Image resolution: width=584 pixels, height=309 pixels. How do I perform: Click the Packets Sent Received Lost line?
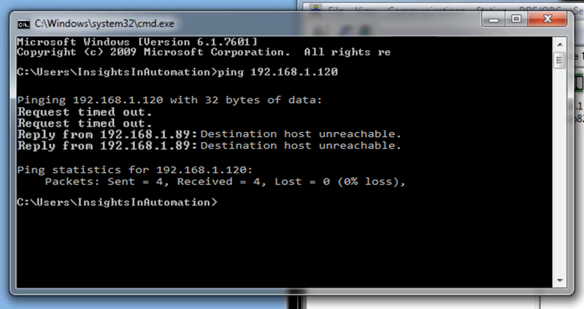click(225, 182)
